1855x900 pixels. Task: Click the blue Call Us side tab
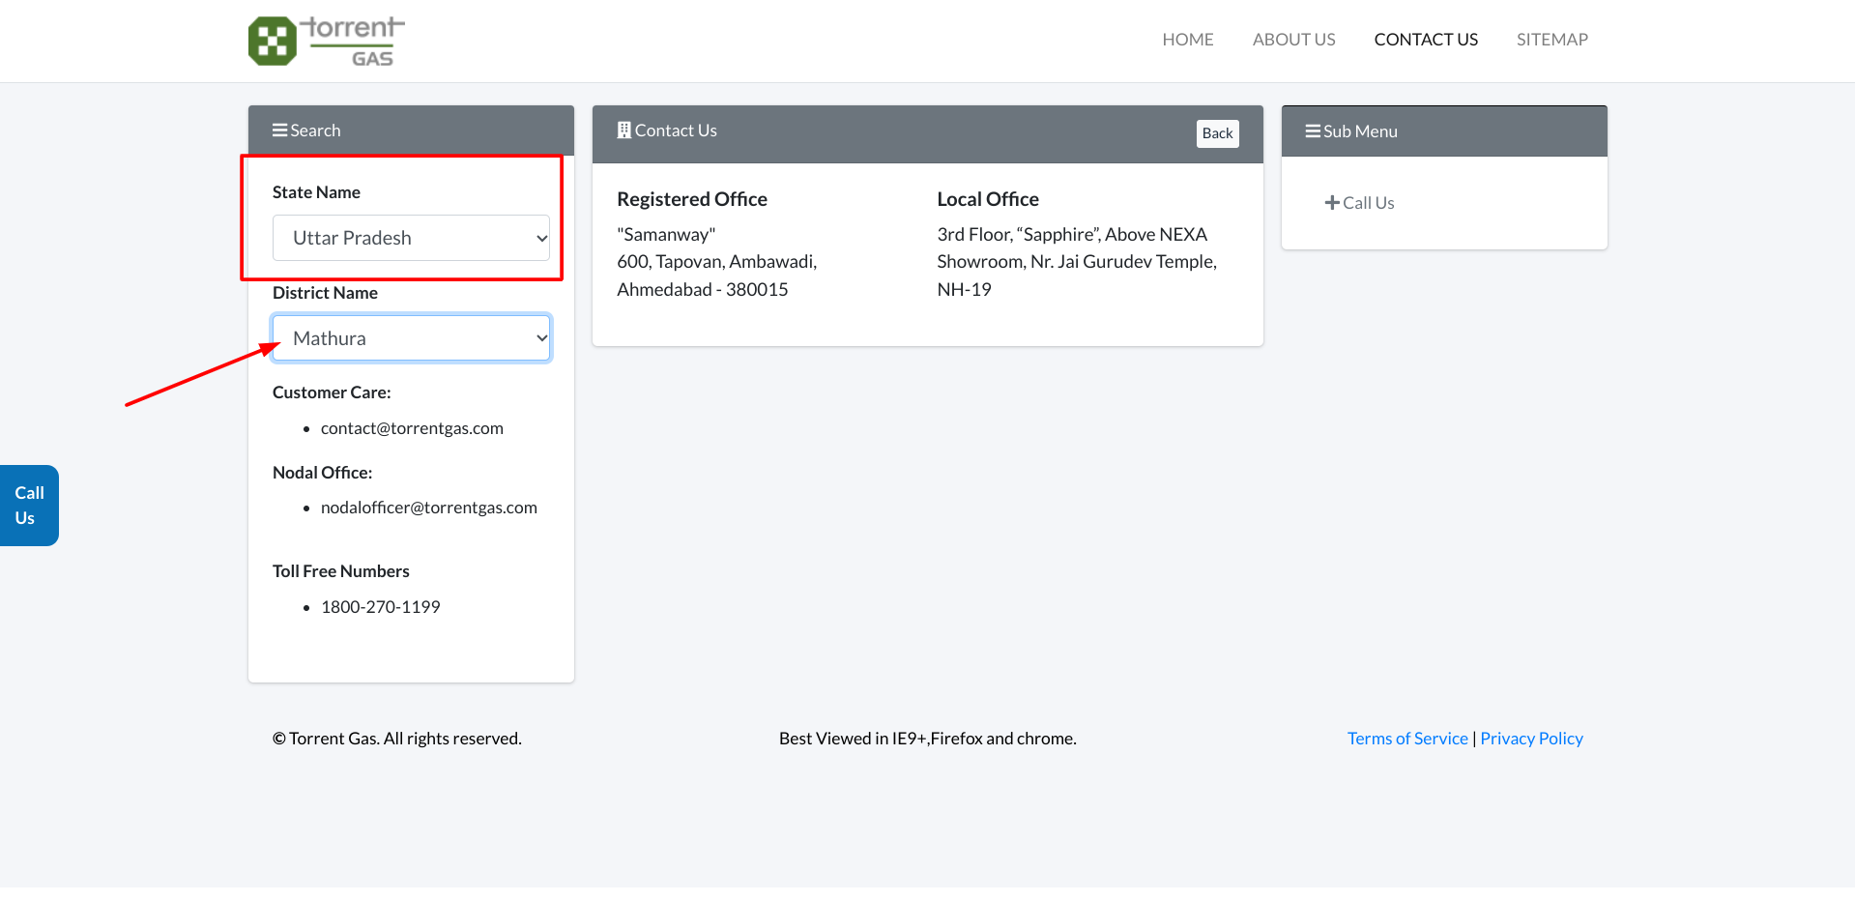pyautogui.click(x=29, y=506)
